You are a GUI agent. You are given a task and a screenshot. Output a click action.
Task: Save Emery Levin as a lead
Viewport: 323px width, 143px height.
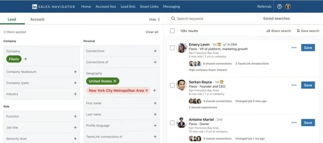308,47
